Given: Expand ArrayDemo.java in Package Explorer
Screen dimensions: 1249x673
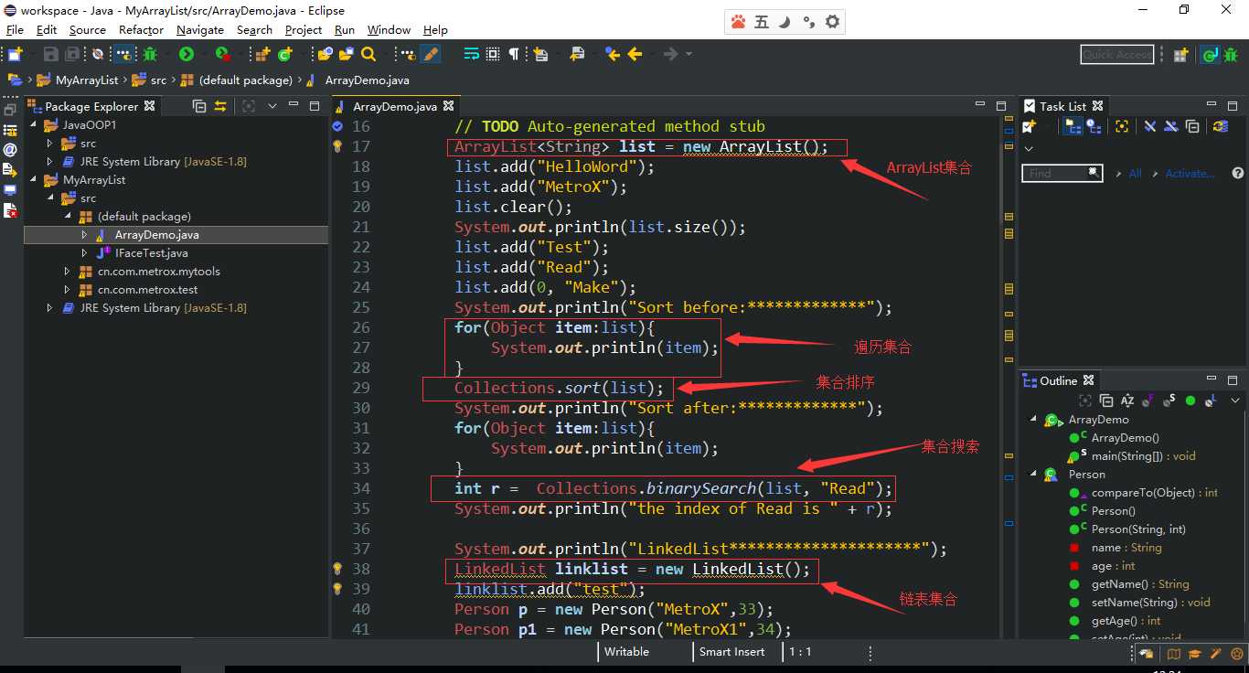Looking at the screenshot, I should pyautogui.click(x=84, y=234).
